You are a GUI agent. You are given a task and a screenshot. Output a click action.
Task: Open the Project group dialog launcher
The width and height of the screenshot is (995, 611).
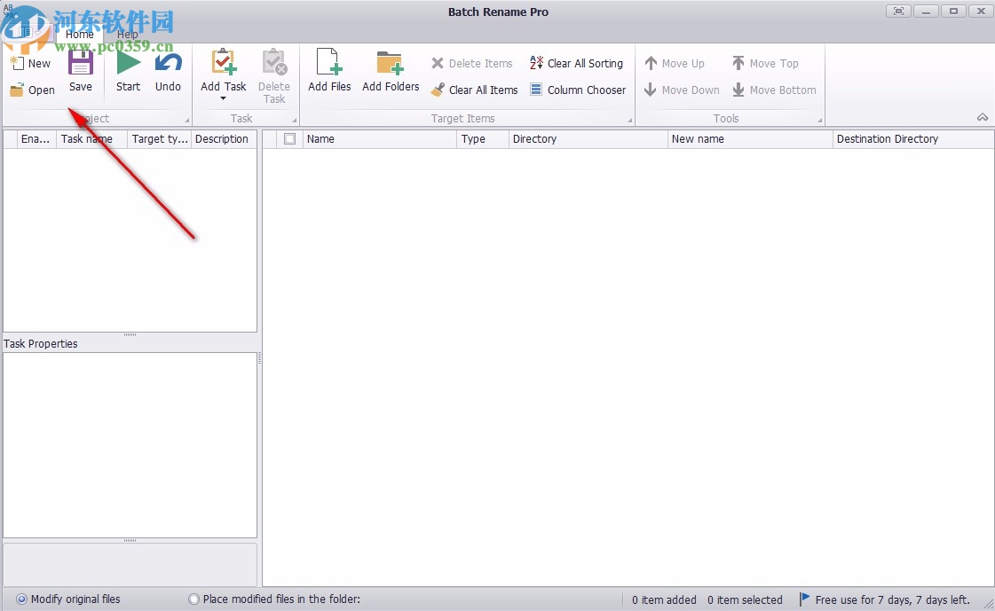[x=187, y=120]
